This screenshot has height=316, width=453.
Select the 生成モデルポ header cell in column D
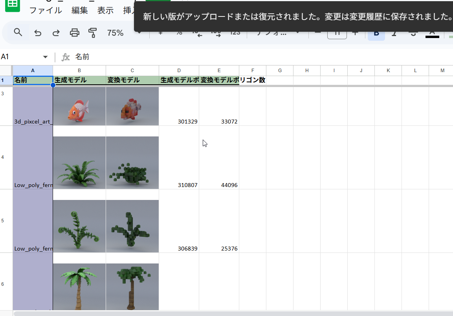pos(179,80)
